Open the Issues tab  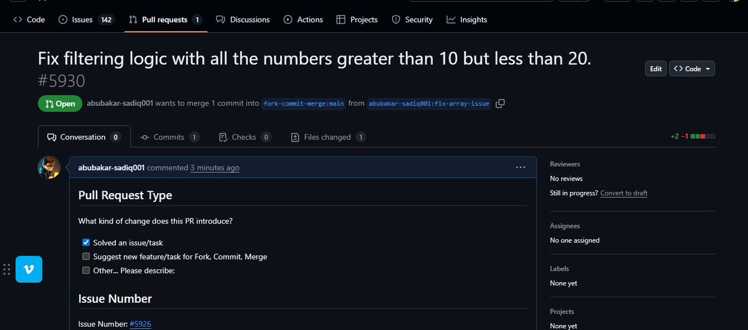coord(85,20)
